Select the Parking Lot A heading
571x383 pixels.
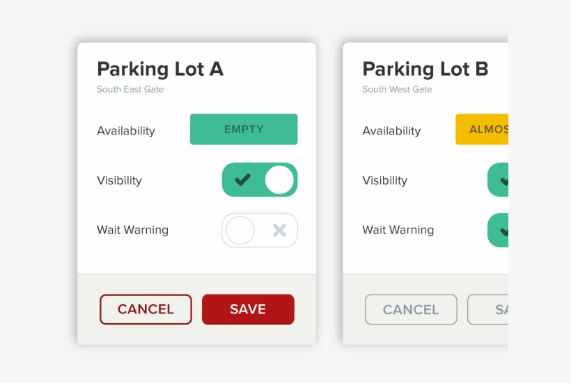(160, 69)
